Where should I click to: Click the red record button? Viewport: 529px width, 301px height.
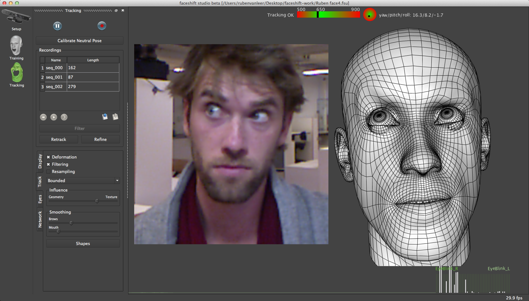click(101, 26)
